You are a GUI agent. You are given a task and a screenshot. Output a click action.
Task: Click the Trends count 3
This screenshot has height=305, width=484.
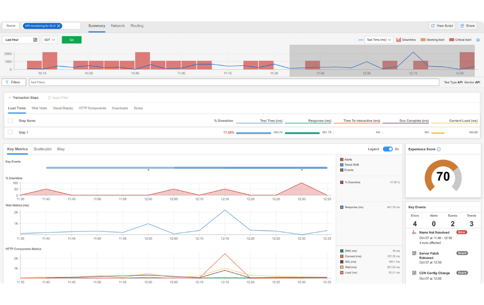[x=471, y=224]
